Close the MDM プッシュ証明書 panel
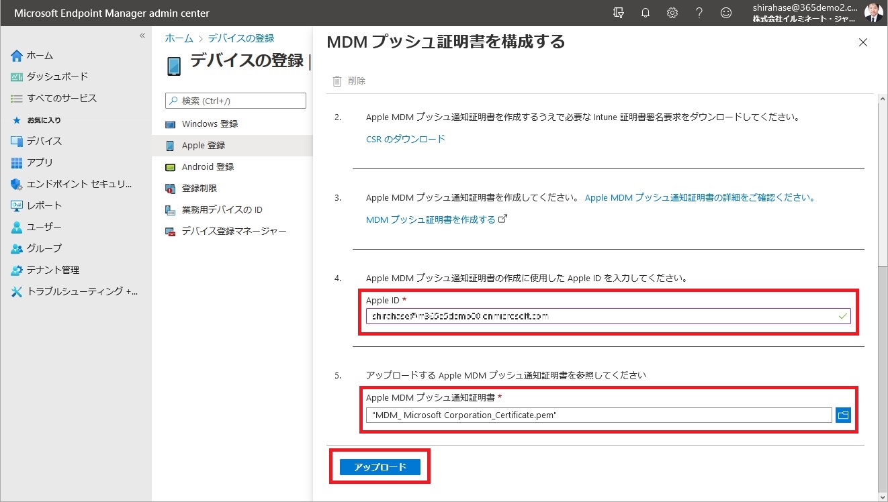The image size is (888, 502). 863,42
